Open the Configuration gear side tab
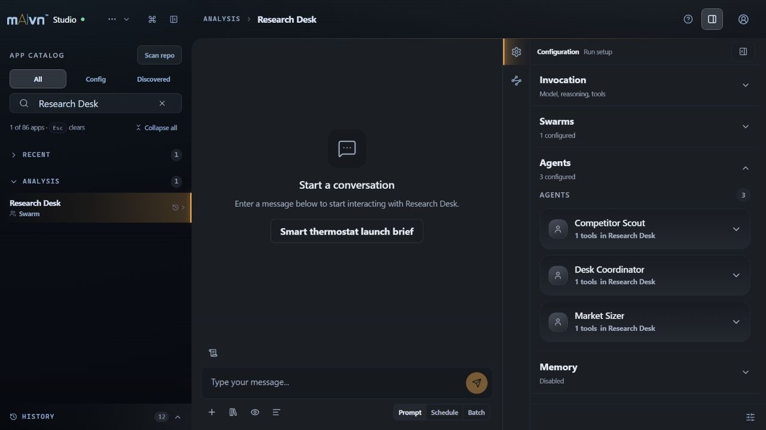The width and height of the screenshot is (766, 430). tap(516, 52)
